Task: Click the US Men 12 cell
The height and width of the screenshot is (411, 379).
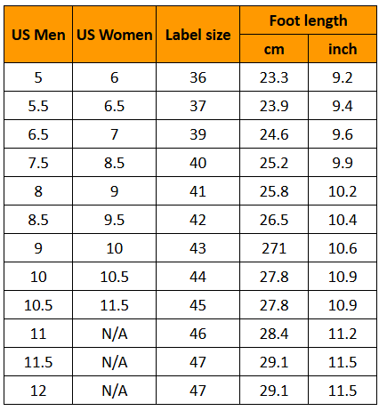Action: point(38,391)
